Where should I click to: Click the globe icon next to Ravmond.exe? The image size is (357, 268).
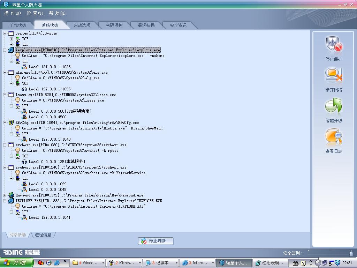point(11,195)
